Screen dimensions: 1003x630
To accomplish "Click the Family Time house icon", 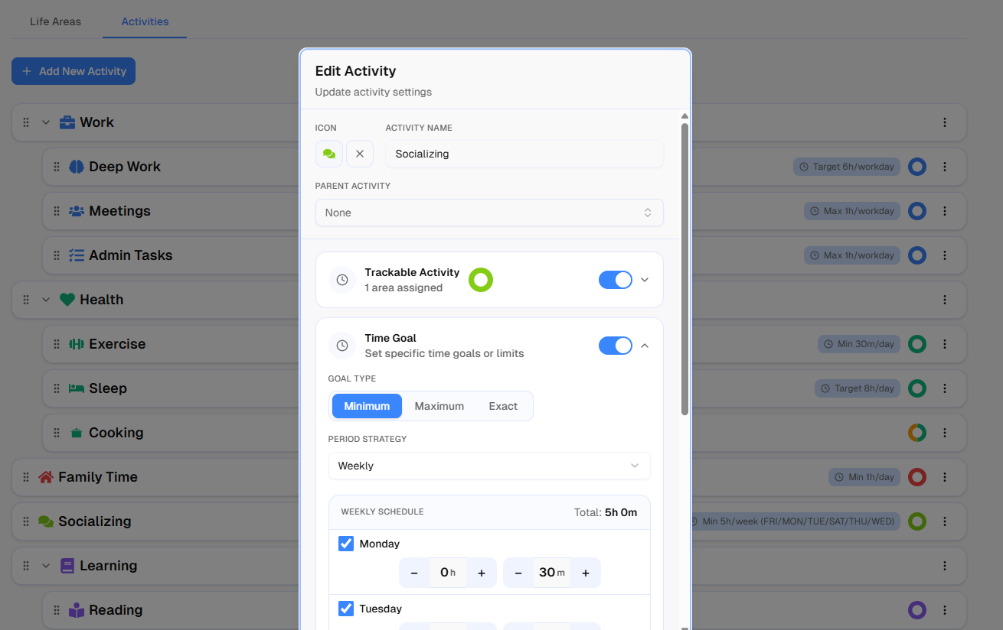I will pyautogui.click(x=46, y=477).
